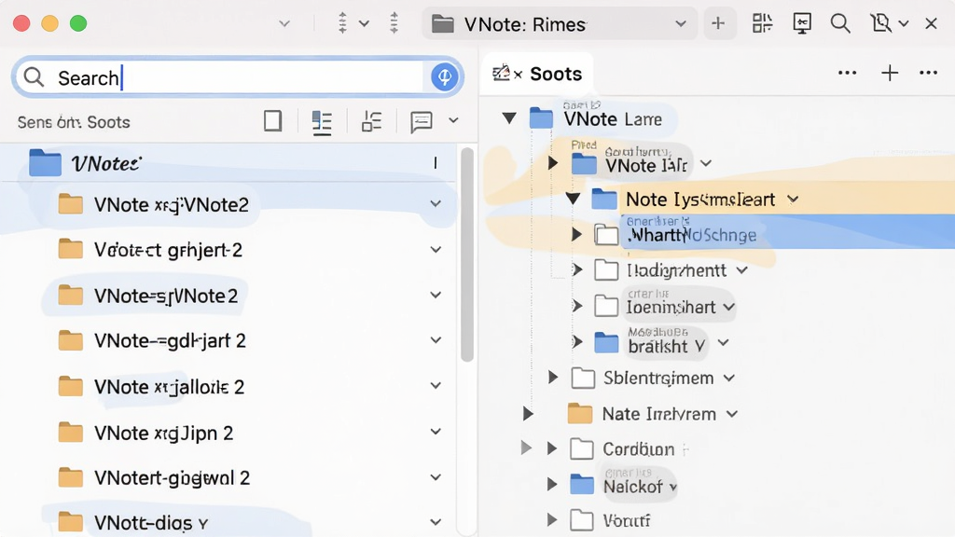This screenshot has height=537, width=955.
Task: Click the blue folder icon of VNote Lame
Action: tap(541, 118)
